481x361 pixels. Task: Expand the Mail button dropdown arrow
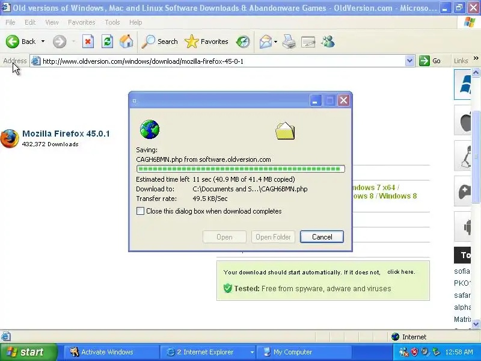pyautogui.click(x=275, y=42)
